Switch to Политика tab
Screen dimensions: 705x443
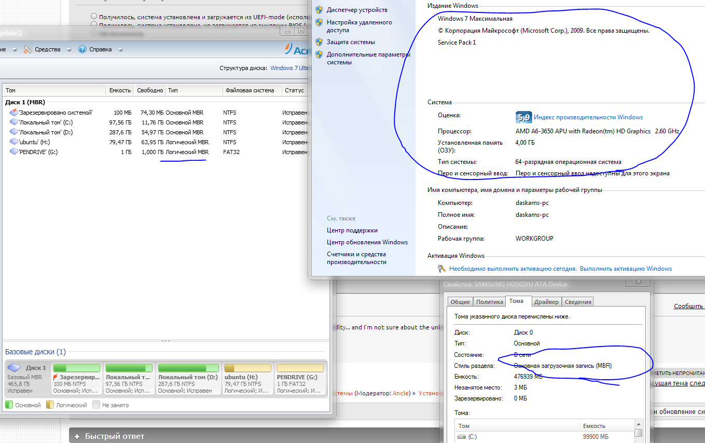coord(490,302)
